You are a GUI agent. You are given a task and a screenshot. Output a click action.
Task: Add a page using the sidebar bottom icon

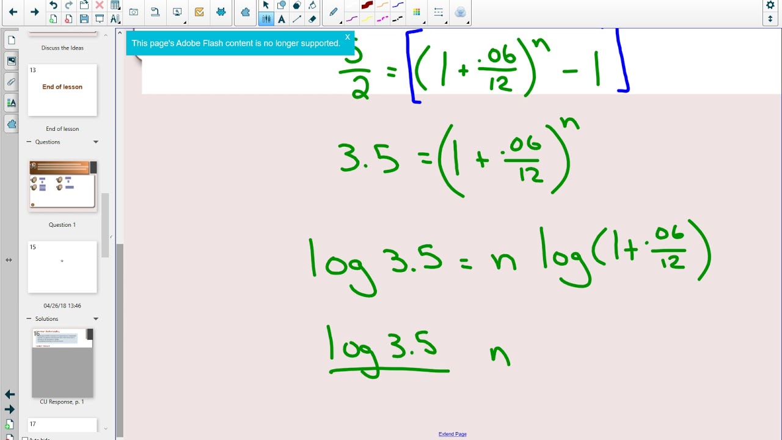point(9,424)
